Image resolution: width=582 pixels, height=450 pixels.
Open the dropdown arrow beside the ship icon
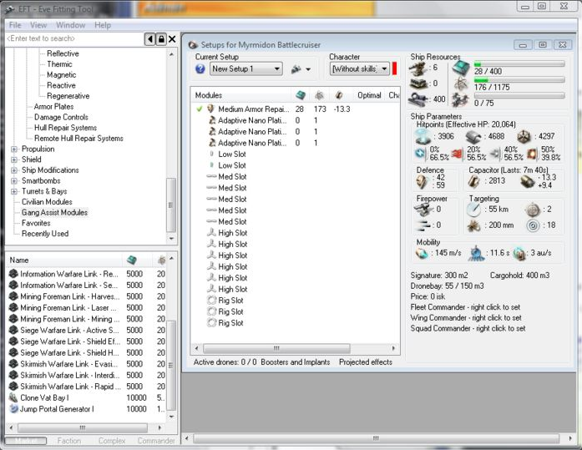pos(308,69)
